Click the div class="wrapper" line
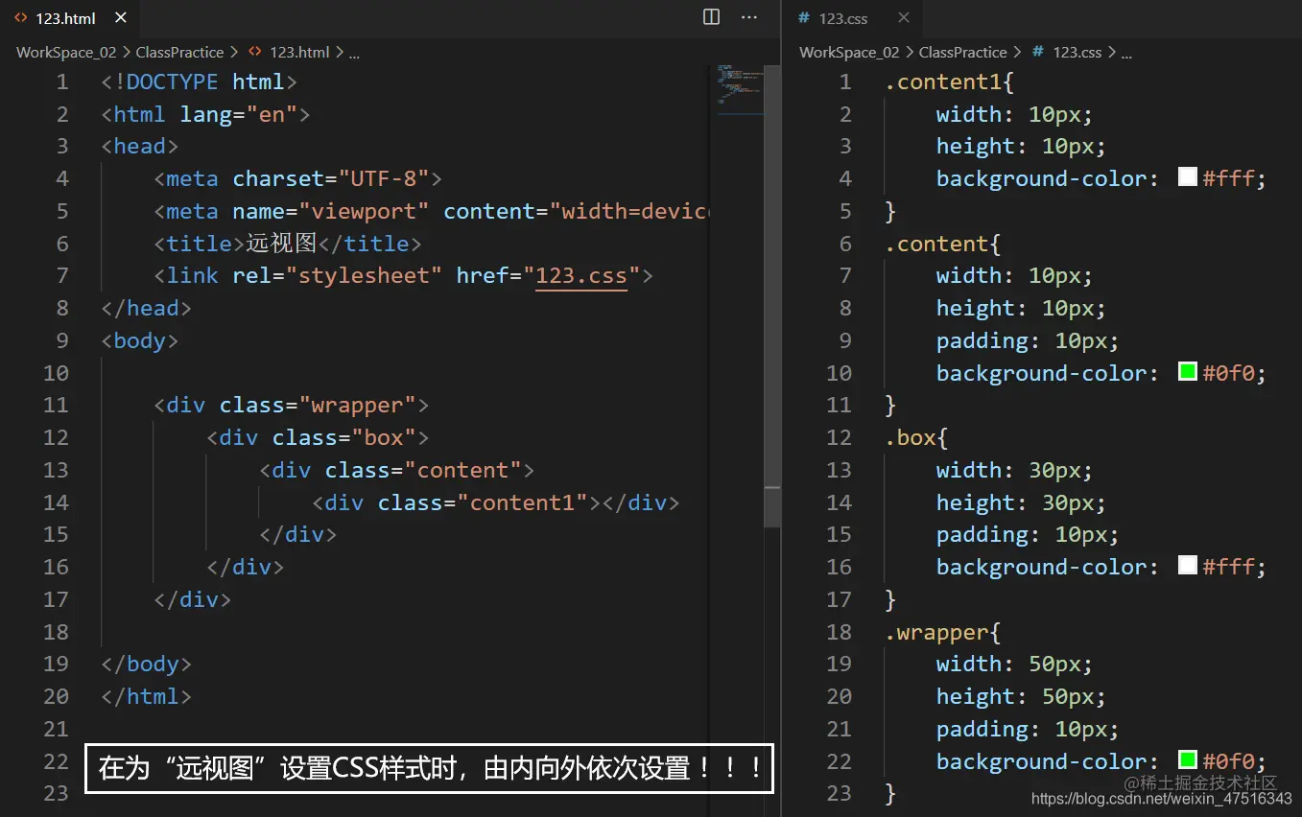The image size is (1302, 817). pos(291,405)
